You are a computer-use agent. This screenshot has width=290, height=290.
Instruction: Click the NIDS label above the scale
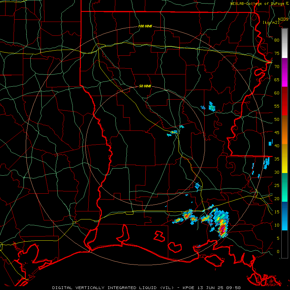tap(283, 19)
